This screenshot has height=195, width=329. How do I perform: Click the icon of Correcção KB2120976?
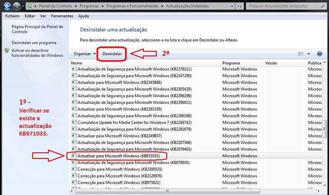coord(74,176)
